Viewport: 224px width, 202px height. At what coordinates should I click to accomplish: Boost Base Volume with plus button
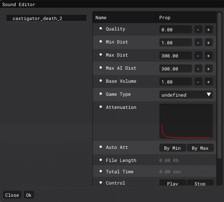pyautogui.click(x=209, y=82)
